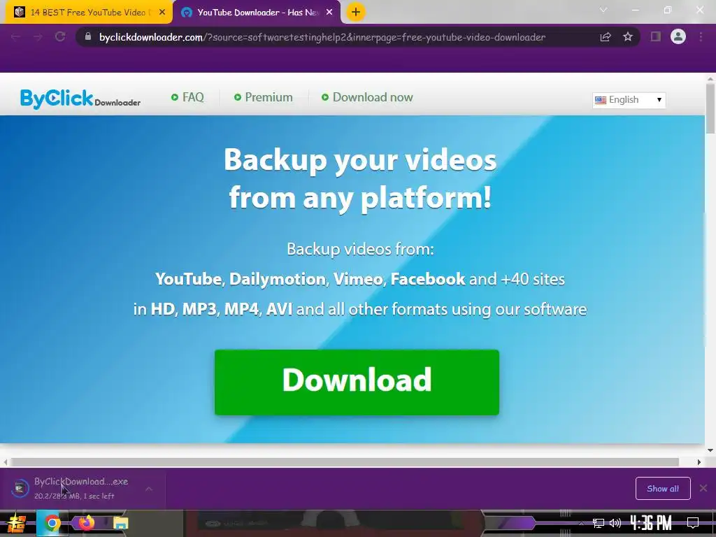Open the FAQ link
Screen dimensions: 716x537
click(187, 97)
